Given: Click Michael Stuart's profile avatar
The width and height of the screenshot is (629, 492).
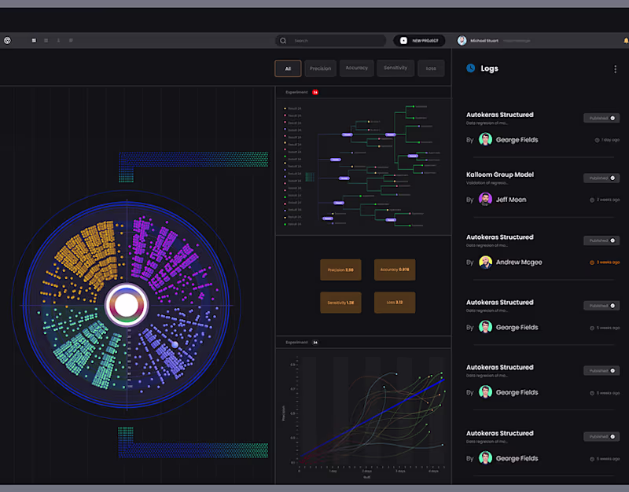Looking at the screenshot, I should [463, 40].
